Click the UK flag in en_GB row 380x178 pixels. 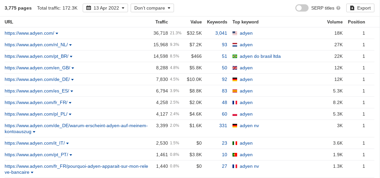(234, 68)
